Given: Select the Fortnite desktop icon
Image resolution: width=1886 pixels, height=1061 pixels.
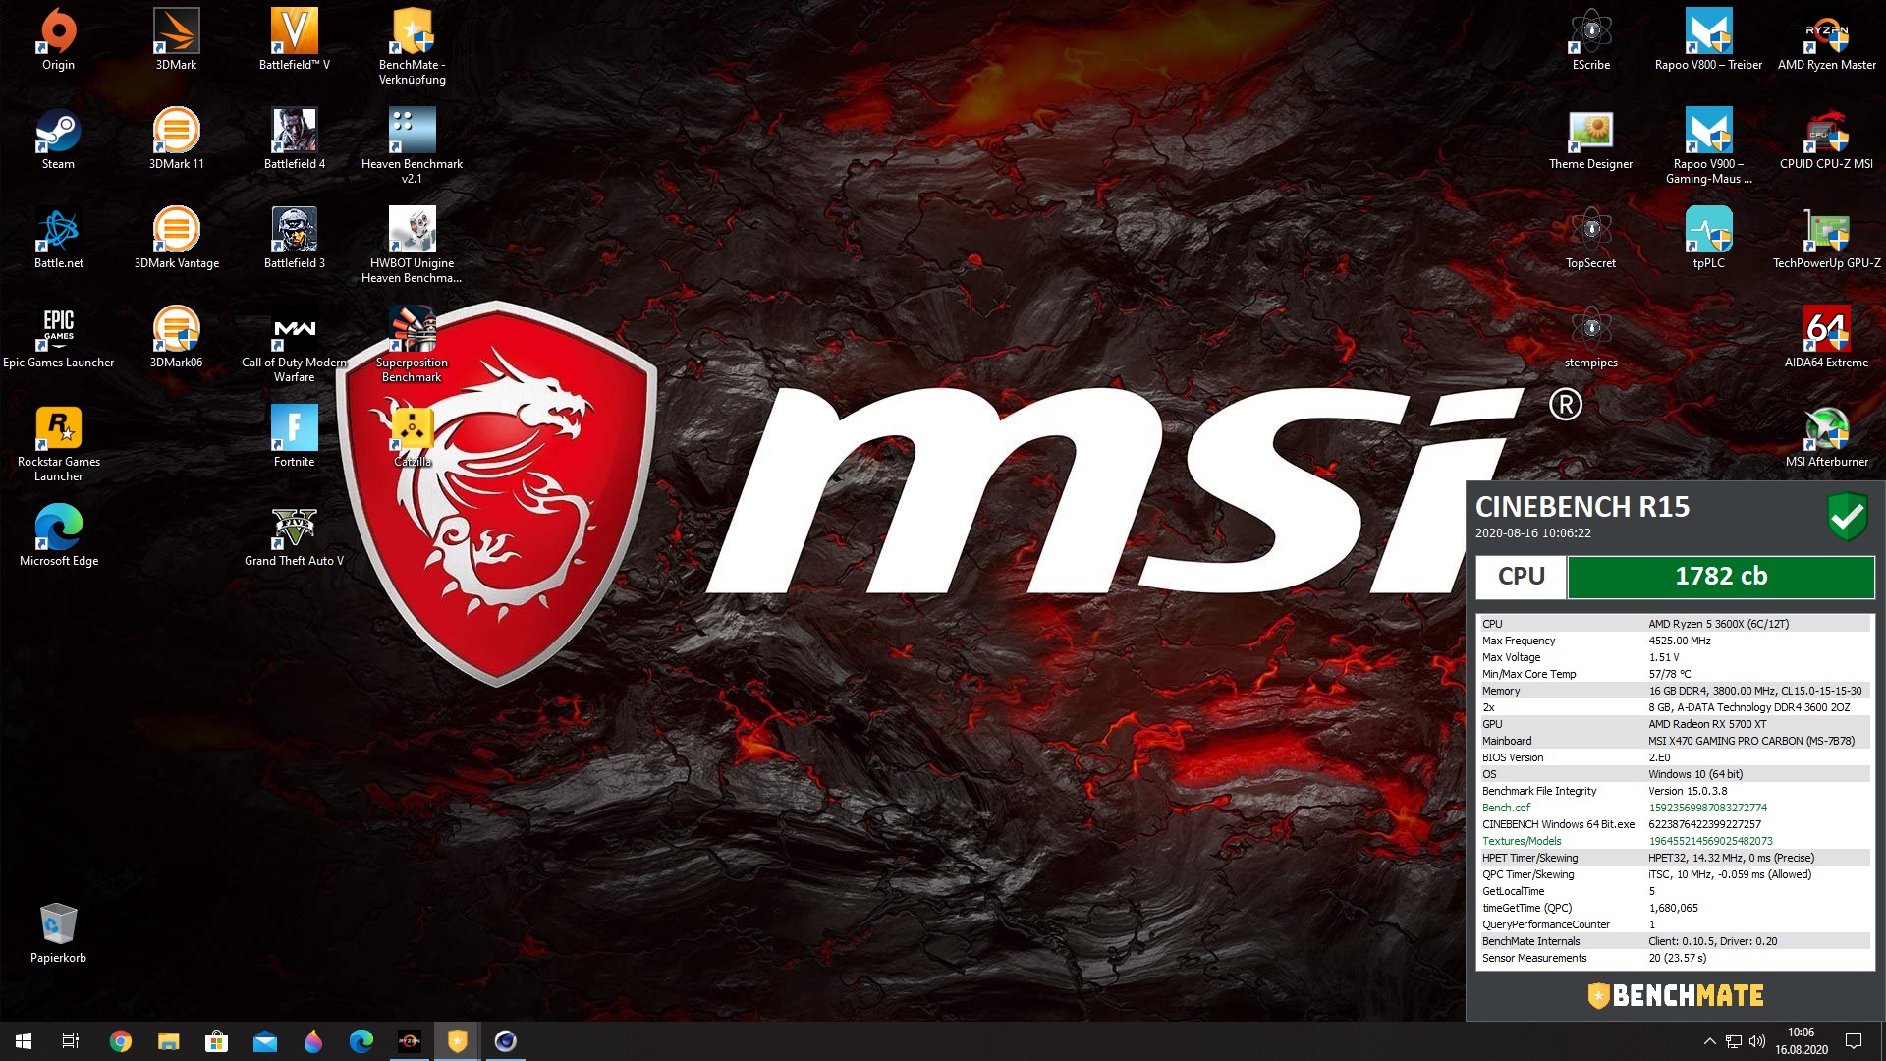Looking at the screenshot, I should [x=295, y=437].
